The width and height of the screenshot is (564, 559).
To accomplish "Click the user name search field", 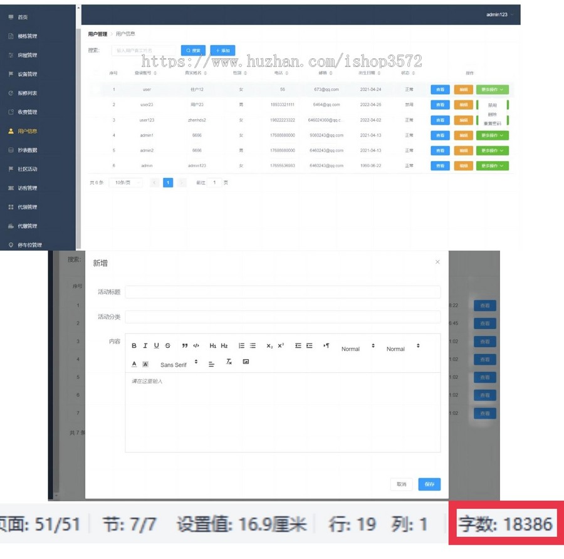I will tap(144, 50).
